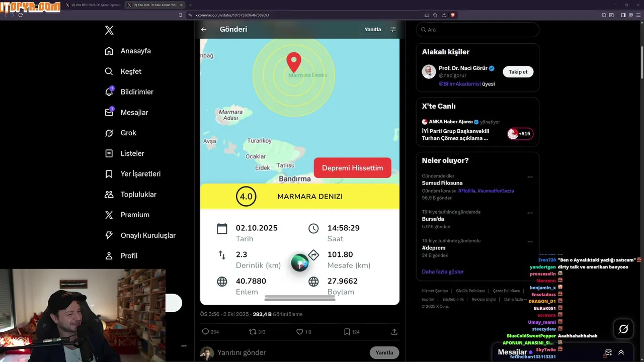
Task: Click Daha fazla göster link
Action: point(443,271)
